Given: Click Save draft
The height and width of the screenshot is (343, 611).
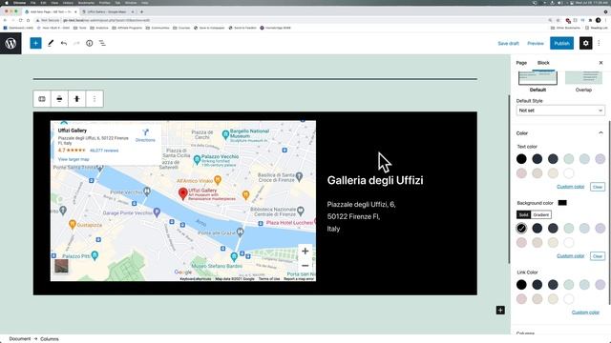Looking at the screenshot, I should click(x=508, y=43).
